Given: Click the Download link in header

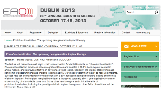Looking at the screenshot, I should click(137, 8).
